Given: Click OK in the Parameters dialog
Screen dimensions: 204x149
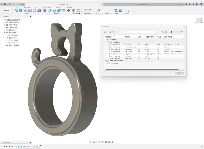Looking at the screenshot, I should (179, 74).
